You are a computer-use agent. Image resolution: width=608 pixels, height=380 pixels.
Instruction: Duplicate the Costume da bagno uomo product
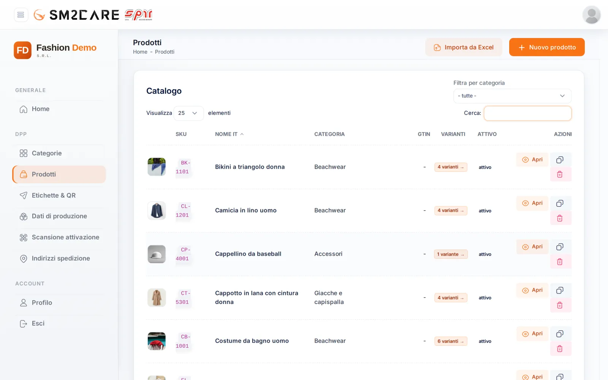click(x=560, y=334)
